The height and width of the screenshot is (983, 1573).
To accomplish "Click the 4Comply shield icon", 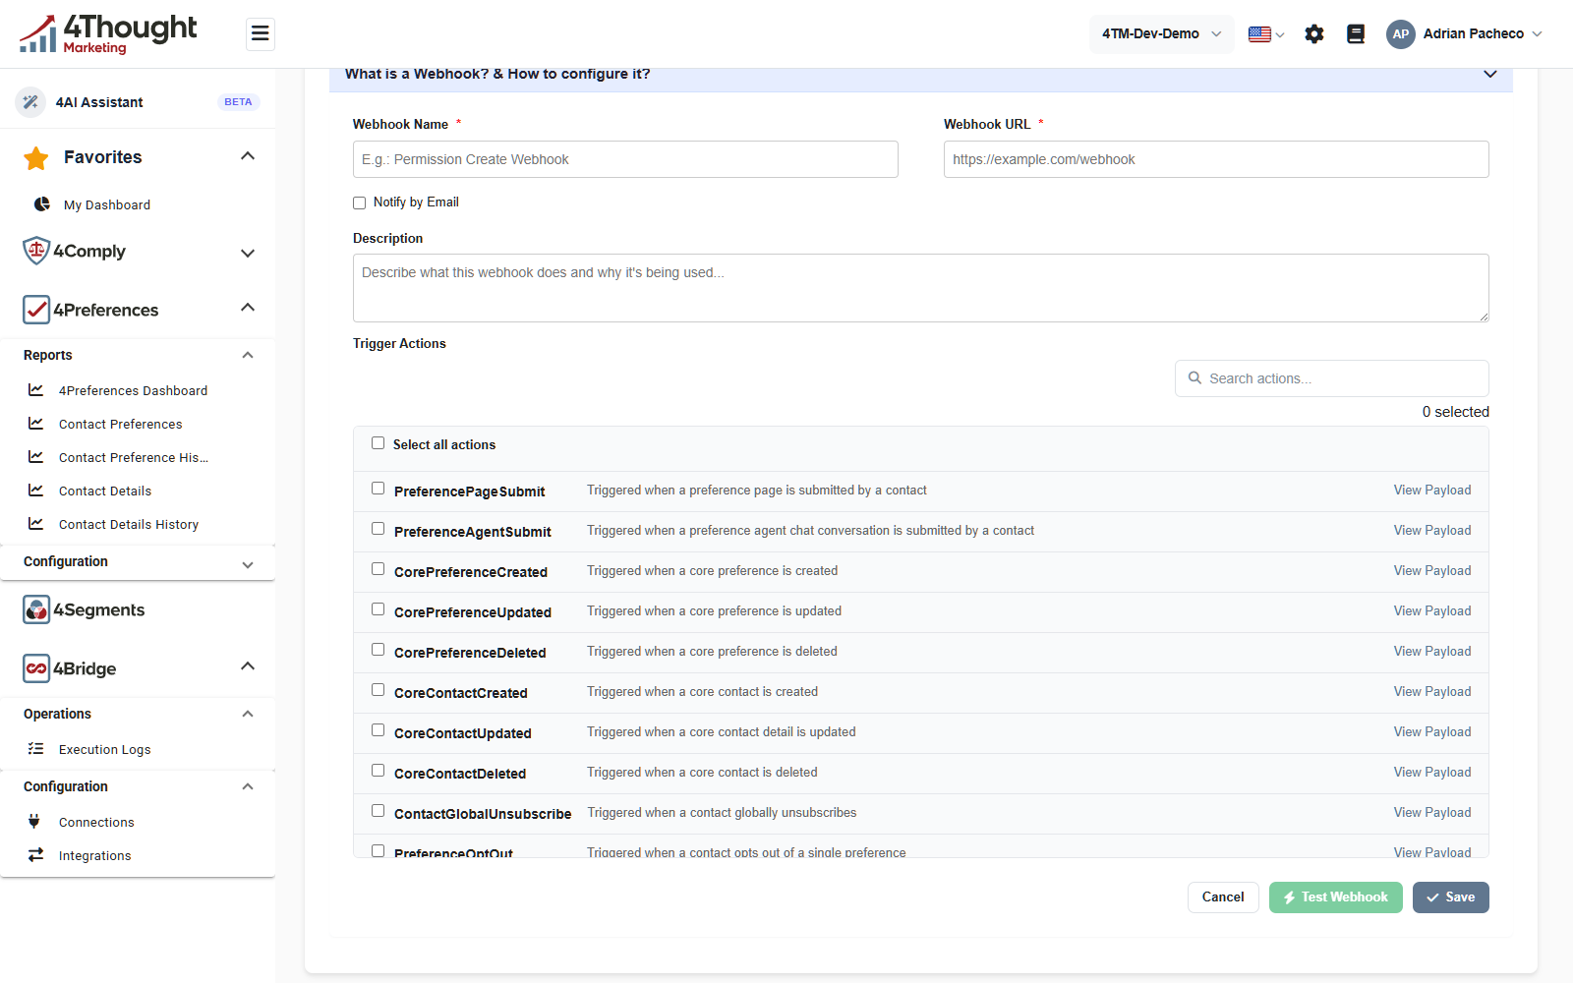I will (x=36, y=251).
